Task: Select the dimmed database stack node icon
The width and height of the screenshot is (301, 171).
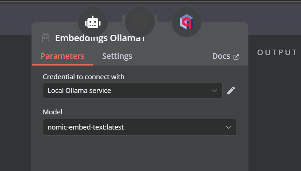Action: pyautogui.click(x=140, y=22)
